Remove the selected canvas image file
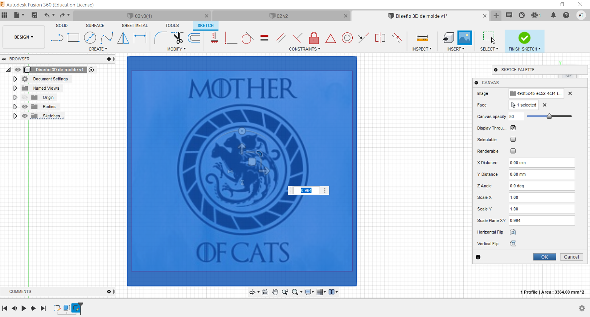Screen dimensions: 590x317 (x=570, y=93)
